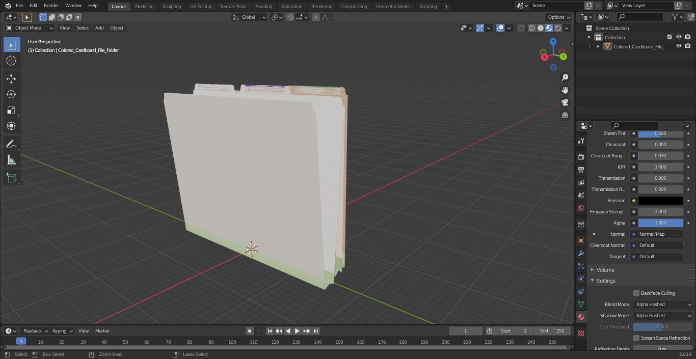Select the Annotate tool

pos(11,145)
